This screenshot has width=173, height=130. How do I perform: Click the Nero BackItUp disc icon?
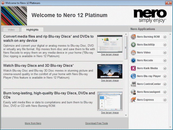point(133,45)
